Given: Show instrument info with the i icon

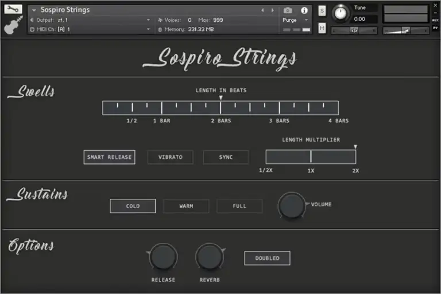Looking at the screenshot, I should pos(304,10).
